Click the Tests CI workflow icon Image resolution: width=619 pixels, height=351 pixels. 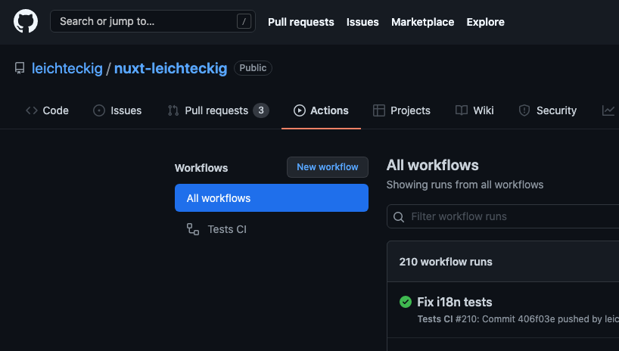pyautogui.click(x=193, y=229)
